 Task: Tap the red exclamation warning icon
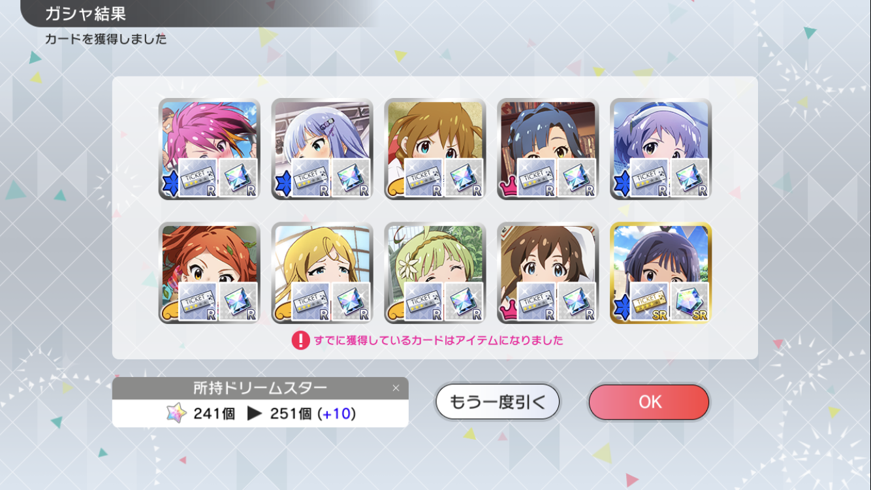click(300, 340)
